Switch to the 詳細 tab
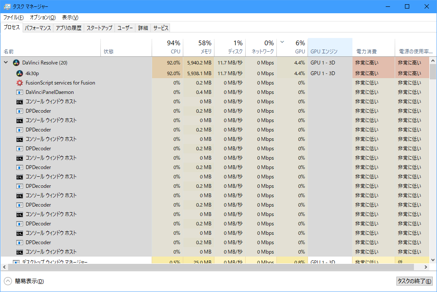 (143, 28)
